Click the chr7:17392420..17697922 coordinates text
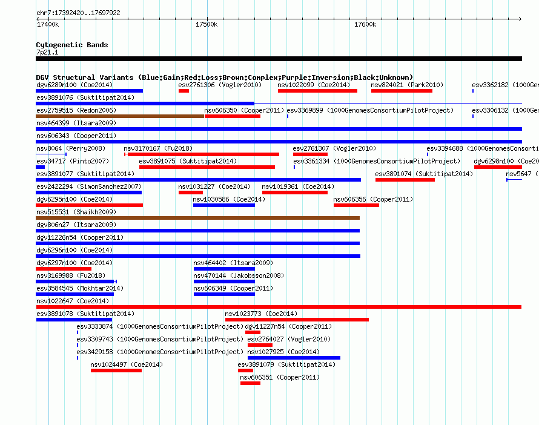539x425 pixels. pos(78,13)
